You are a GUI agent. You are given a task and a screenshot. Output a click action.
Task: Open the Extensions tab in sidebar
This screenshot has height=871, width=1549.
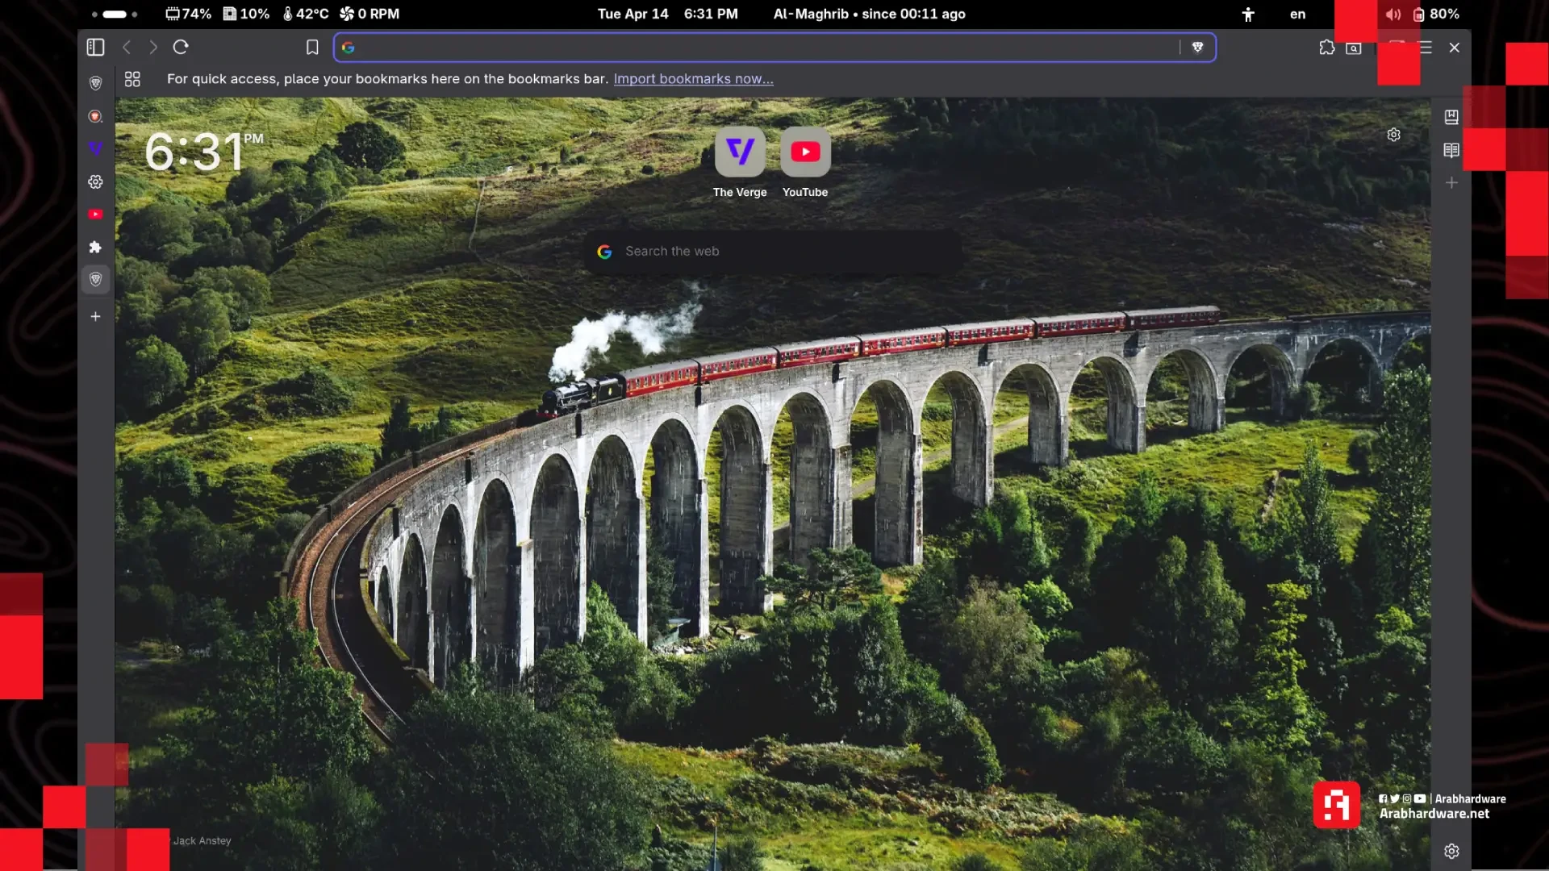coord(95,247)
